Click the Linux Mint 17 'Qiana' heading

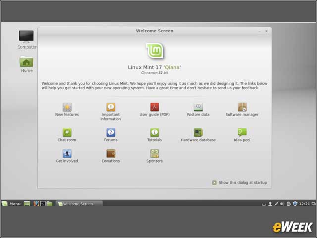click(155, 67)
